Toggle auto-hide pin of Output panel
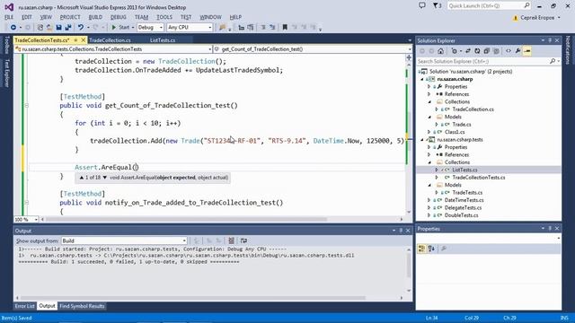The height and width of the screenshot is (323, 575). pos(401,231)
